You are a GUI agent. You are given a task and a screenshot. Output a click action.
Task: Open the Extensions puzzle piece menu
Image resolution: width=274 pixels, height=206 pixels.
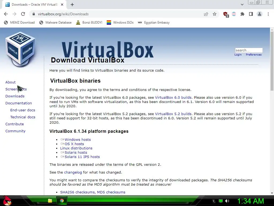coord(242,14)
